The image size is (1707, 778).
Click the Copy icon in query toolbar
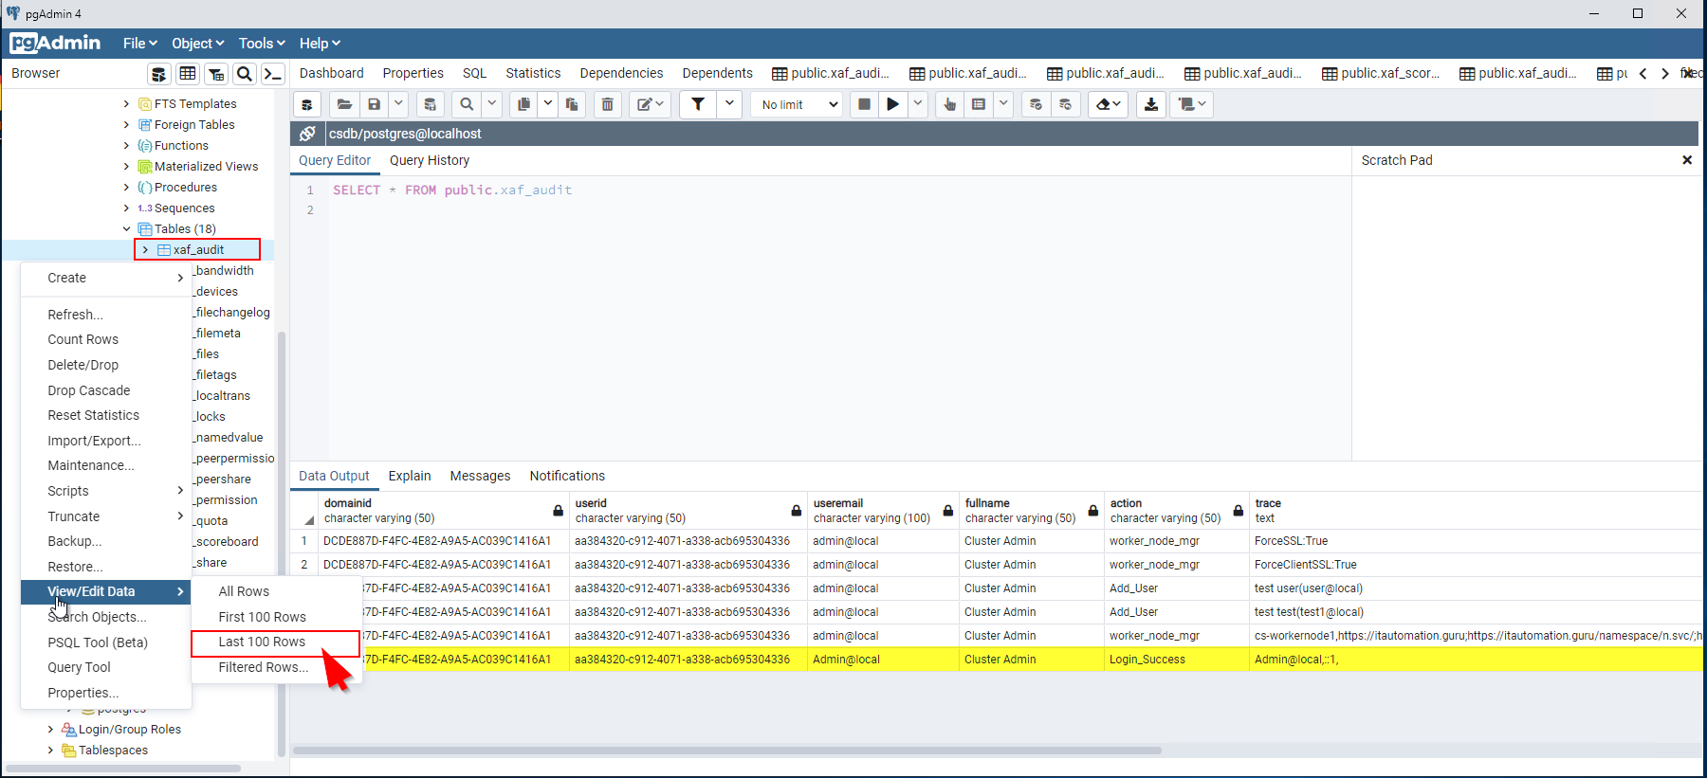[523, 104]
